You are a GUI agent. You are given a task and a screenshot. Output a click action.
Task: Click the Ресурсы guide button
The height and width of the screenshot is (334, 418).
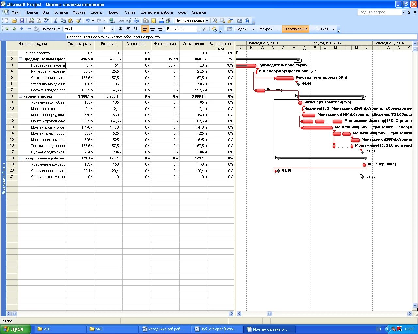pos(265,29)
